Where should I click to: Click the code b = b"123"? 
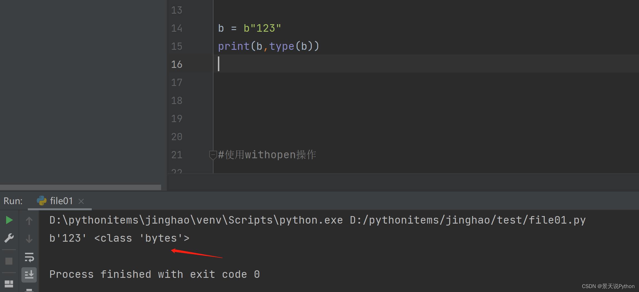coord(250,28)
